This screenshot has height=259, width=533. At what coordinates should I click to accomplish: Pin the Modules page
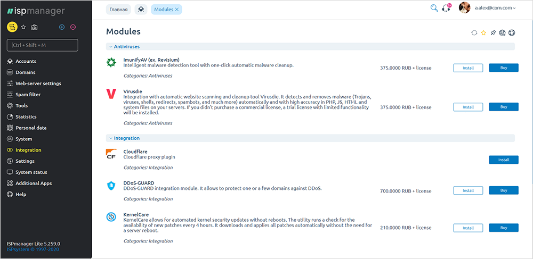(x=493, y=33)
